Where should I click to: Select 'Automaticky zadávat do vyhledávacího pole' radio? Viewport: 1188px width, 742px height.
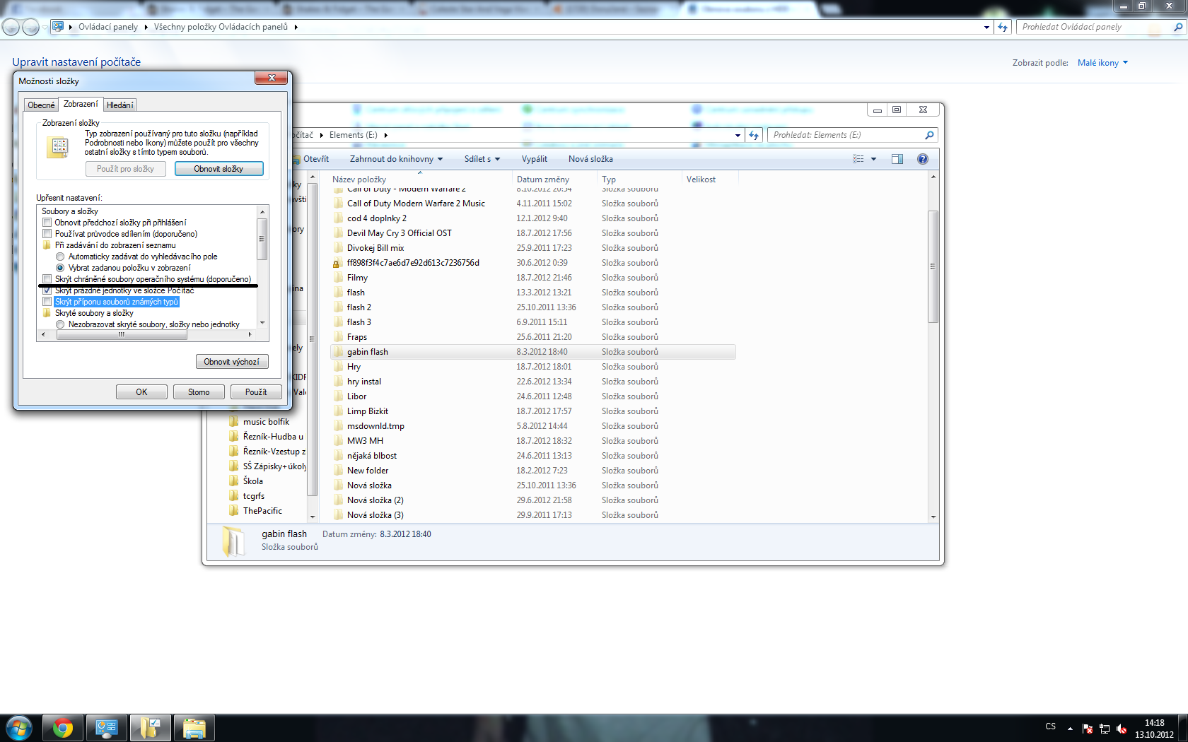coord(60,257)
